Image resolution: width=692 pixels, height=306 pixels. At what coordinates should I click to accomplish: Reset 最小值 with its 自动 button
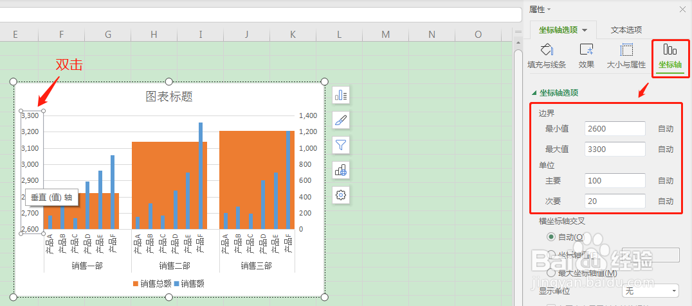pos(666,129)
